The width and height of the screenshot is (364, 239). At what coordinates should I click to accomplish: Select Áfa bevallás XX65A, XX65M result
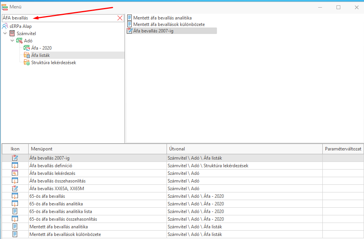click(57, 189)
